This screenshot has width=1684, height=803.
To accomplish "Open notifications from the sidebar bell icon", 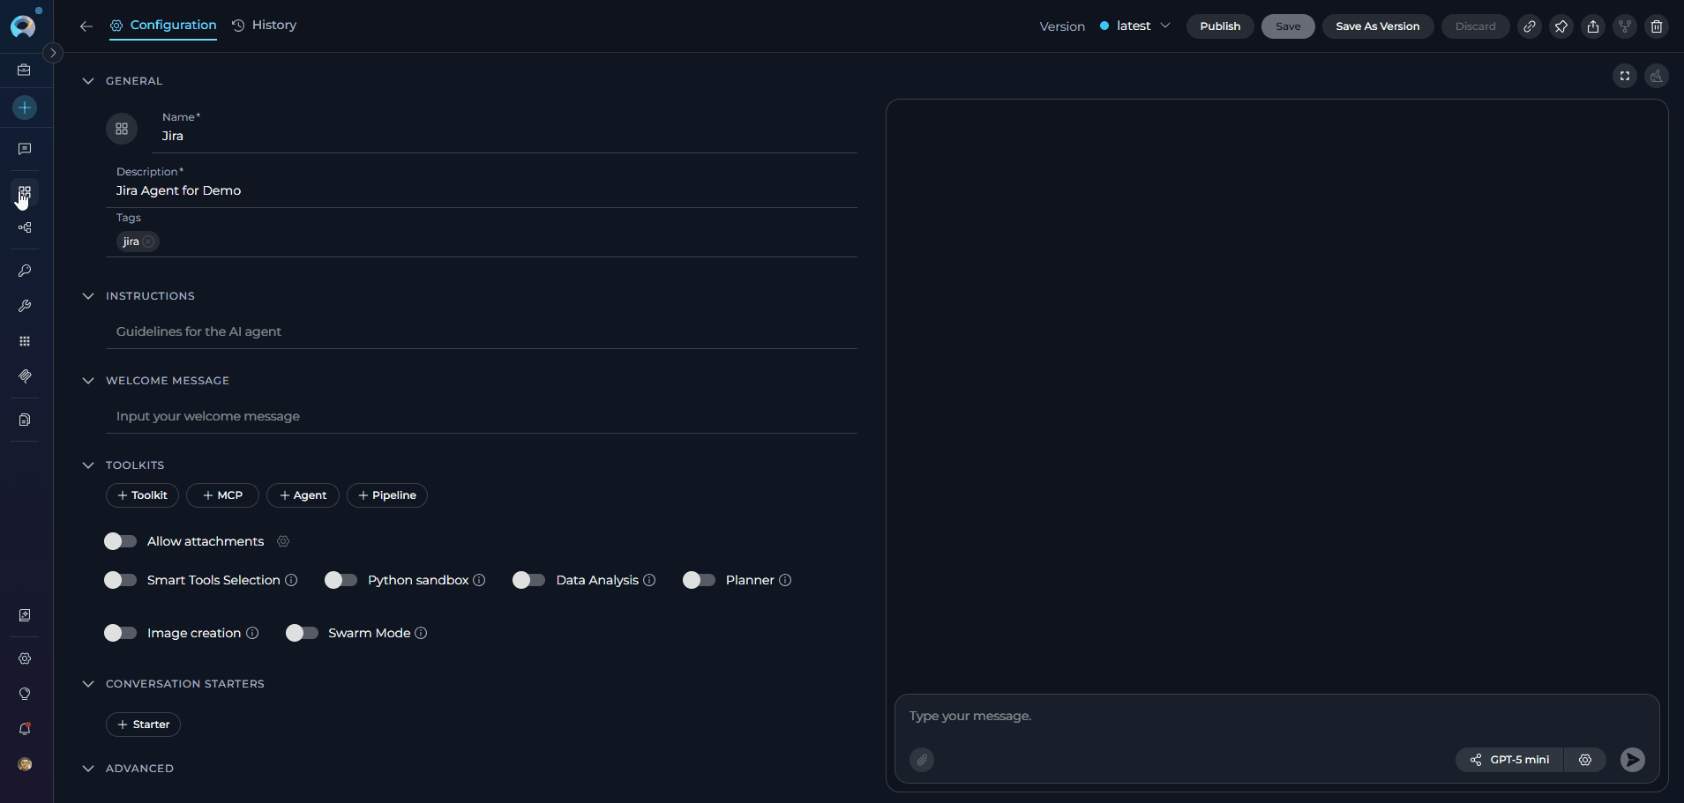I will pyautogui.click(x=25, y=729).
